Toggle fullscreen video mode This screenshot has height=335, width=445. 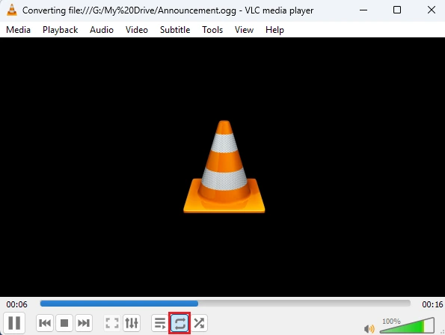112,323
